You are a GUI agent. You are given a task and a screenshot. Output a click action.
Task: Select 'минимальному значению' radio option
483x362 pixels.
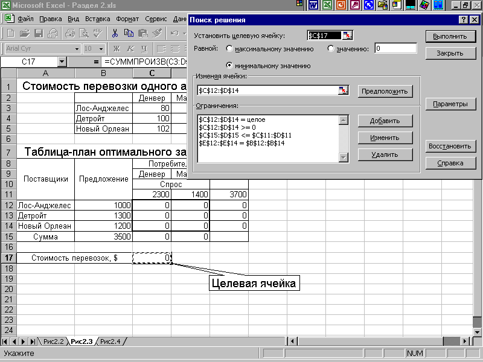(229, 66)
